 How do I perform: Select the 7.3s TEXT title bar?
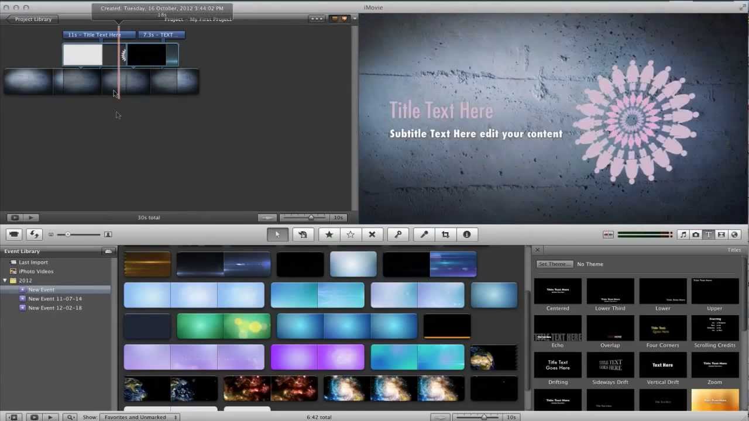[x=162, y=34]
